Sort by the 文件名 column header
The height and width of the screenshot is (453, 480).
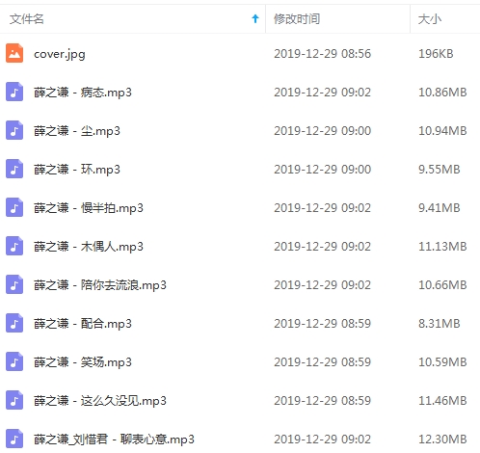point(27,19)
